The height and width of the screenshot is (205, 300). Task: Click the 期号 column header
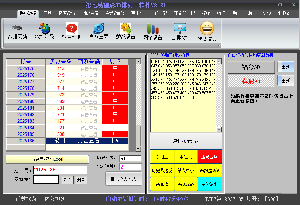tap(26, 62)
